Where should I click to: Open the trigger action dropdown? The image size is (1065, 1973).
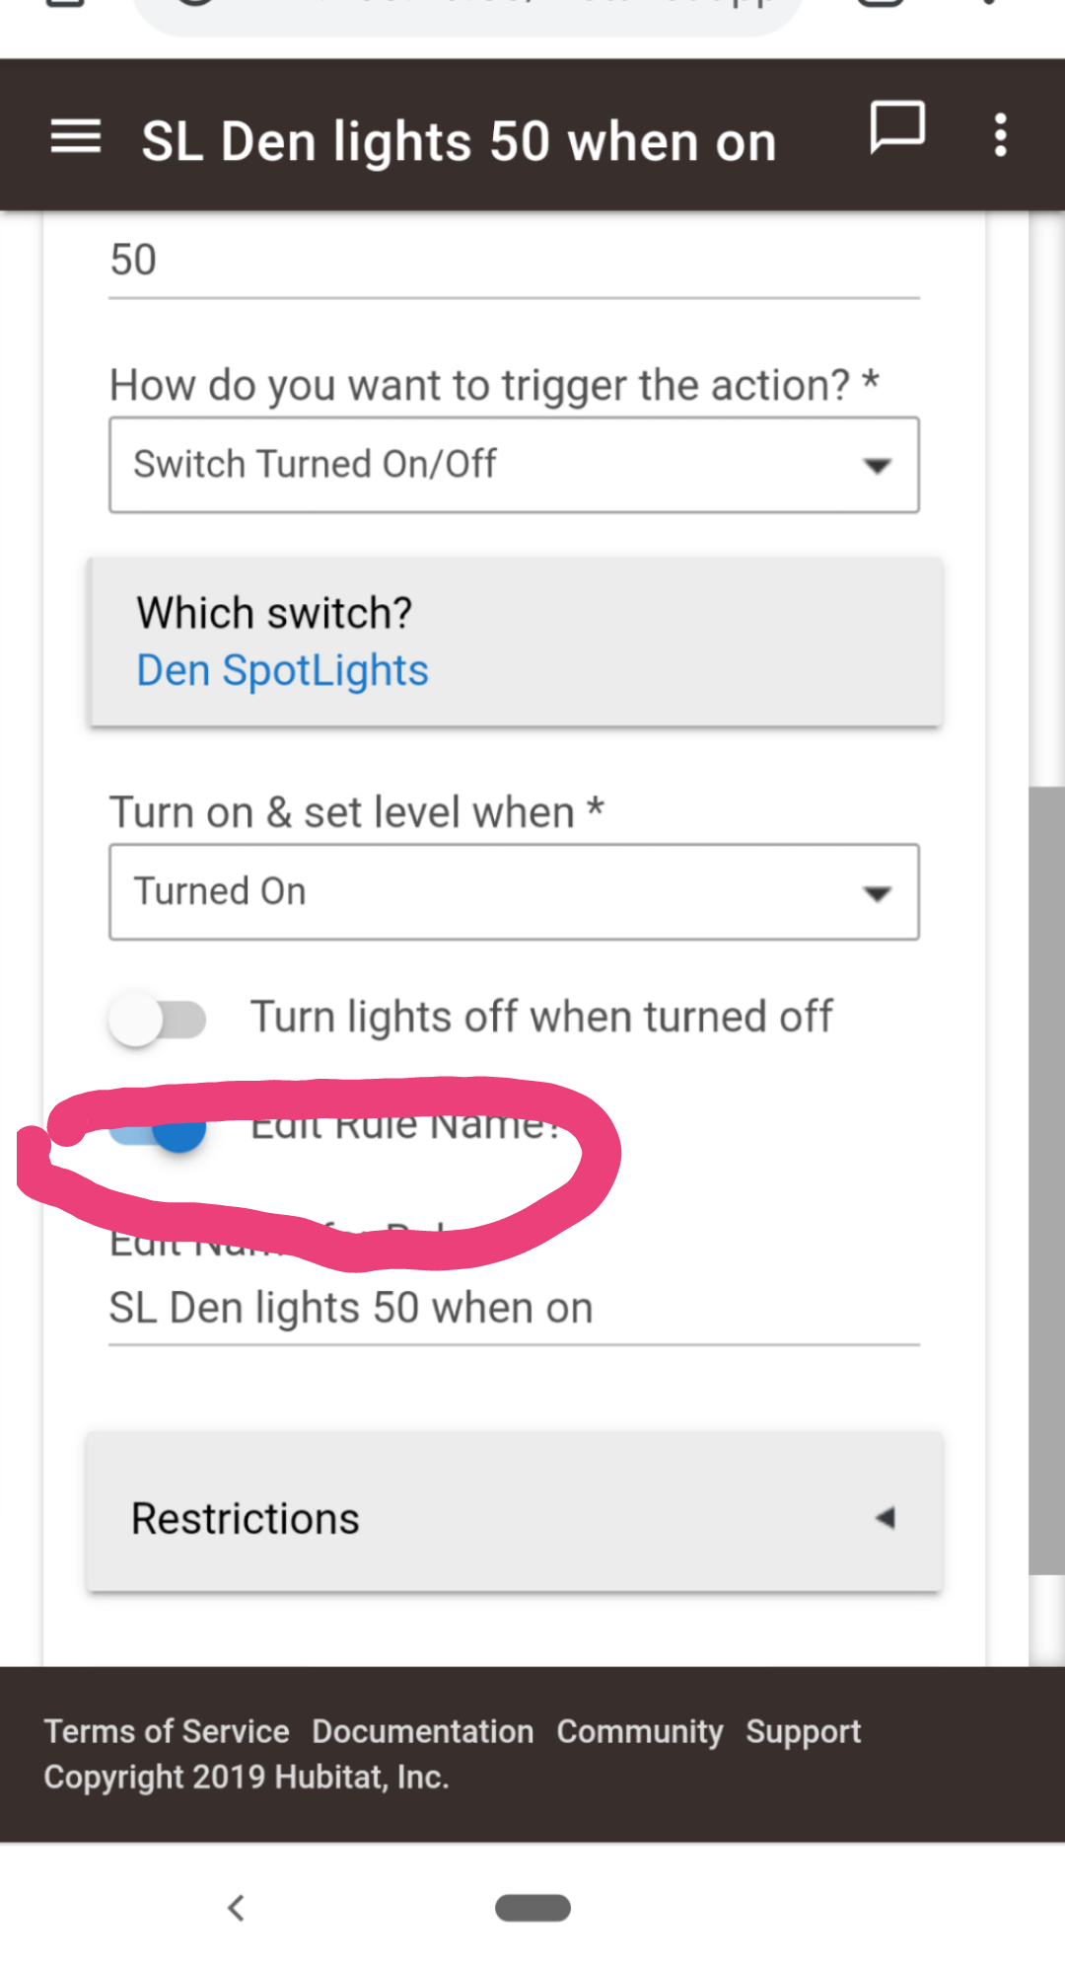click(x=514, y=465)
